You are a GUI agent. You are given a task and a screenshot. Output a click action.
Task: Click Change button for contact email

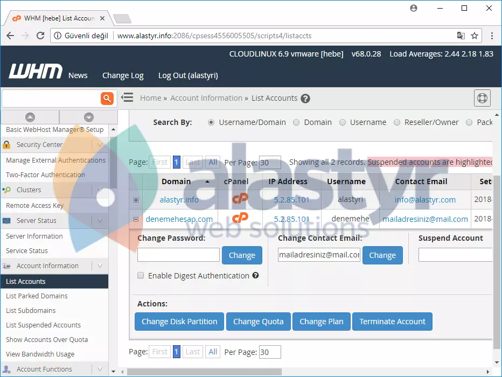tap(382, 255)
